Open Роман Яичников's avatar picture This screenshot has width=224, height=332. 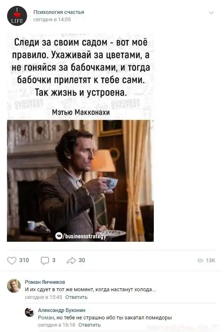[14, 286]
